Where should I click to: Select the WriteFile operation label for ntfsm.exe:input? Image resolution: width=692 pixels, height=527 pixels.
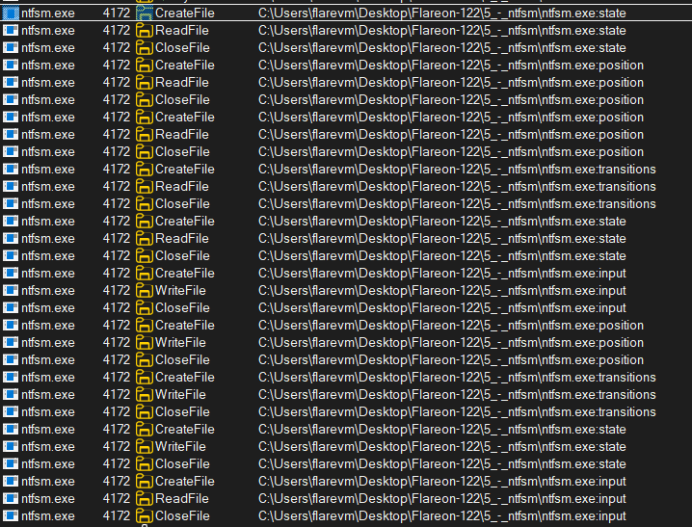180,291
